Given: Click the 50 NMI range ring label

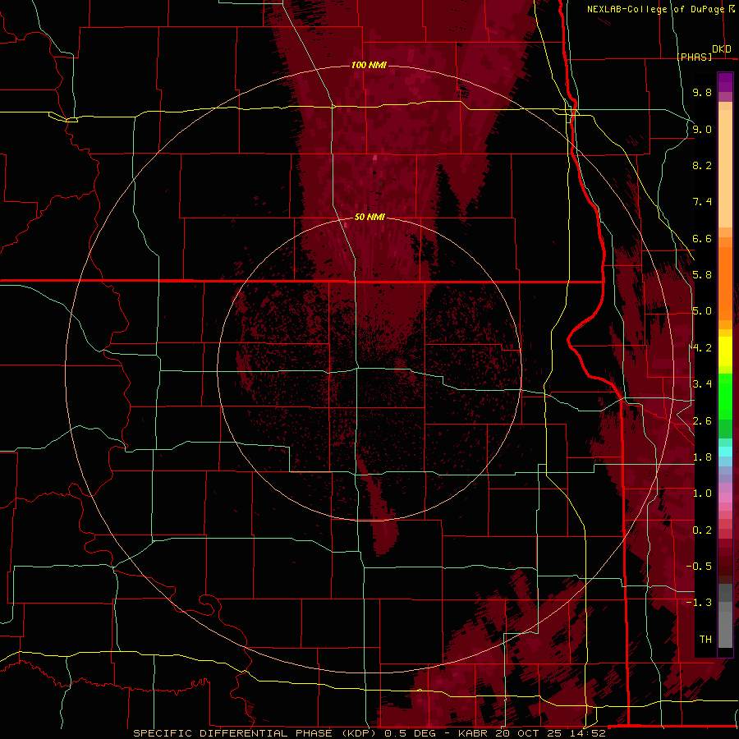Looking at the screenshot, I should [x=369, y=217].
